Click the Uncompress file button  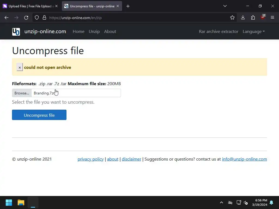[39, 115]
